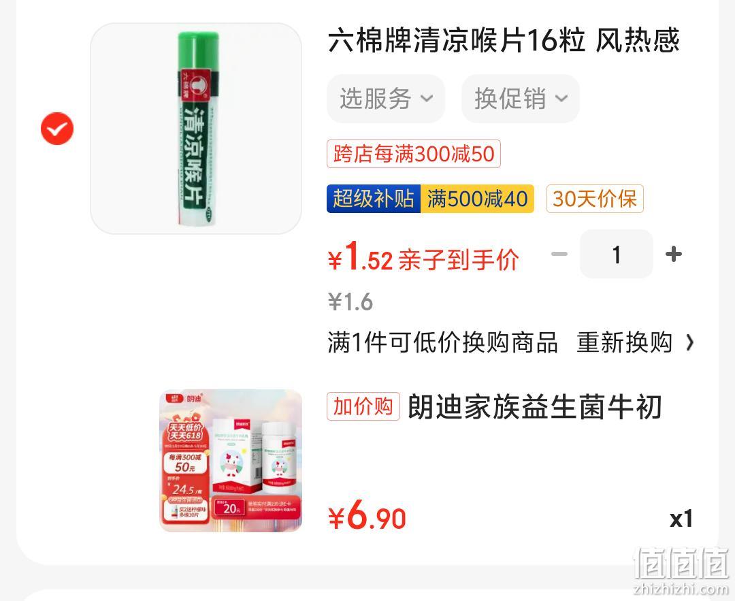The width and height of the screenshot is (735, 601).
Task: Tap the ¥1.52 亲子到手价 price
Action: tap(423, 257)
